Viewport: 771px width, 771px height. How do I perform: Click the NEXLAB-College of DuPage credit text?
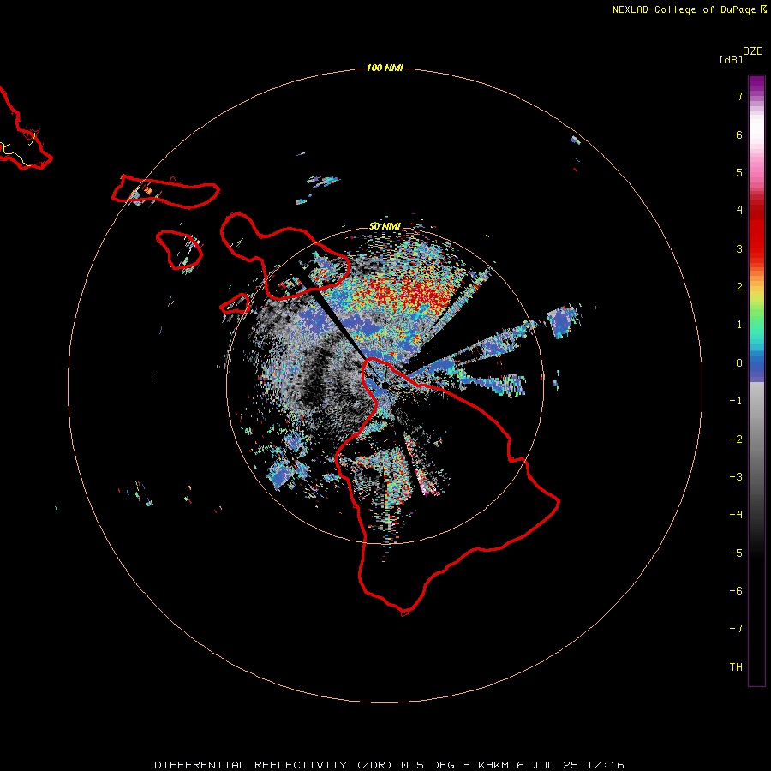[x=689, y=9]
